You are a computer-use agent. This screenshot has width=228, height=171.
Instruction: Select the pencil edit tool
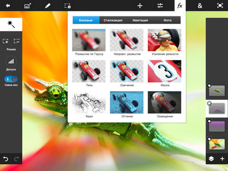click(47, 6)
